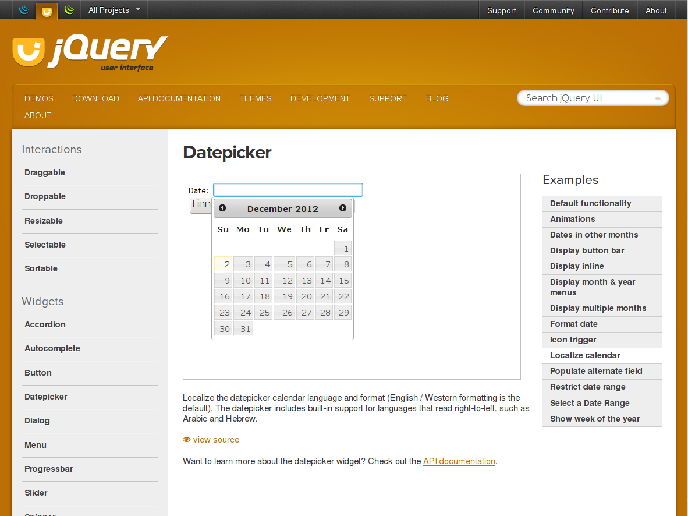Pick December 19 in the calendar
This screenshot has width=688, height=516.
click(284, 296)
